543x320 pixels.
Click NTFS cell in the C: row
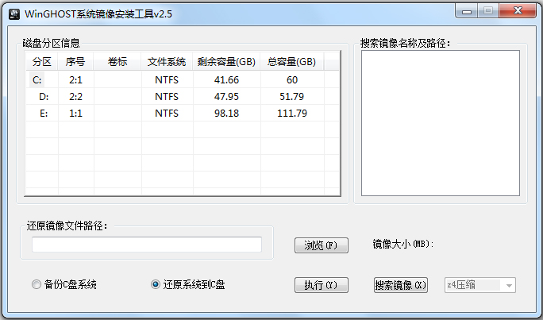click(167, 79)
